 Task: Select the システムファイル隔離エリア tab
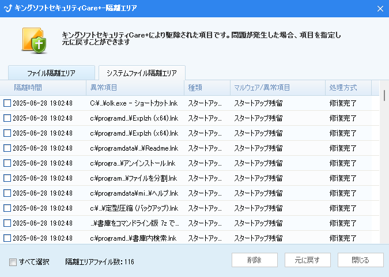142,73
